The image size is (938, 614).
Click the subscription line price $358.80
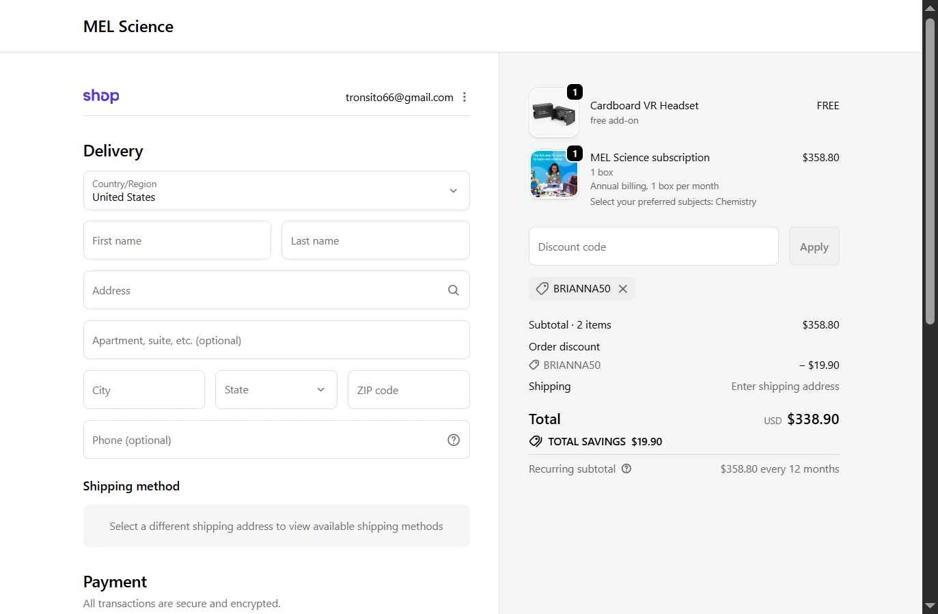(820, 157)
